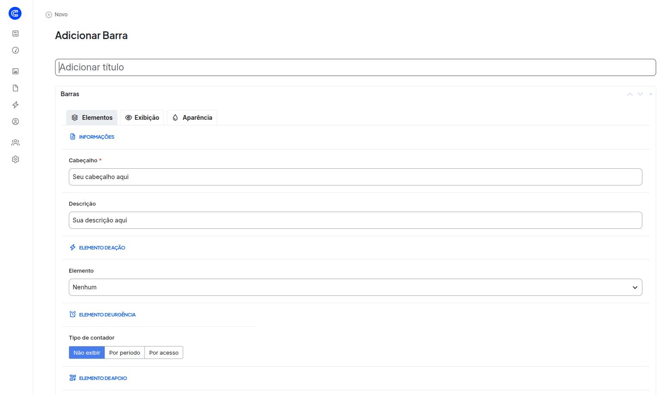Open the lightning bolt icon in sidebar
Image resolution: width=657 pixels, height=395 pixels.
[15, 105]
